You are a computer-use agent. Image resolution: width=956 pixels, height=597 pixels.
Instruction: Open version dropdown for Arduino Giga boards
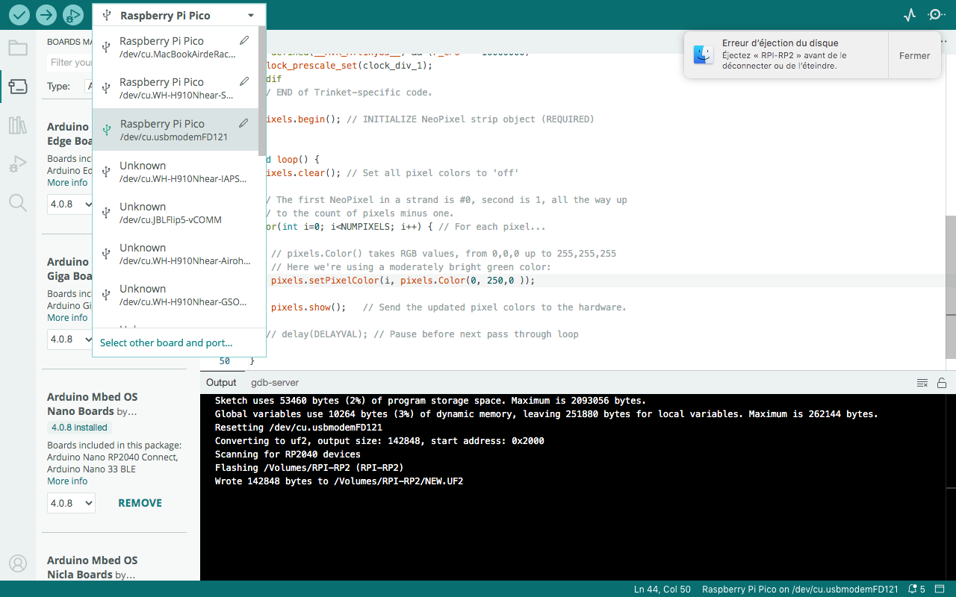[69, 339]
